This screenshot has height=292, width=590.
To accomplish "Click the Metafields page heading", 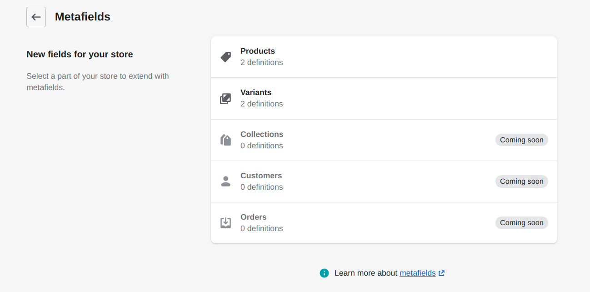I will point(83,17).
